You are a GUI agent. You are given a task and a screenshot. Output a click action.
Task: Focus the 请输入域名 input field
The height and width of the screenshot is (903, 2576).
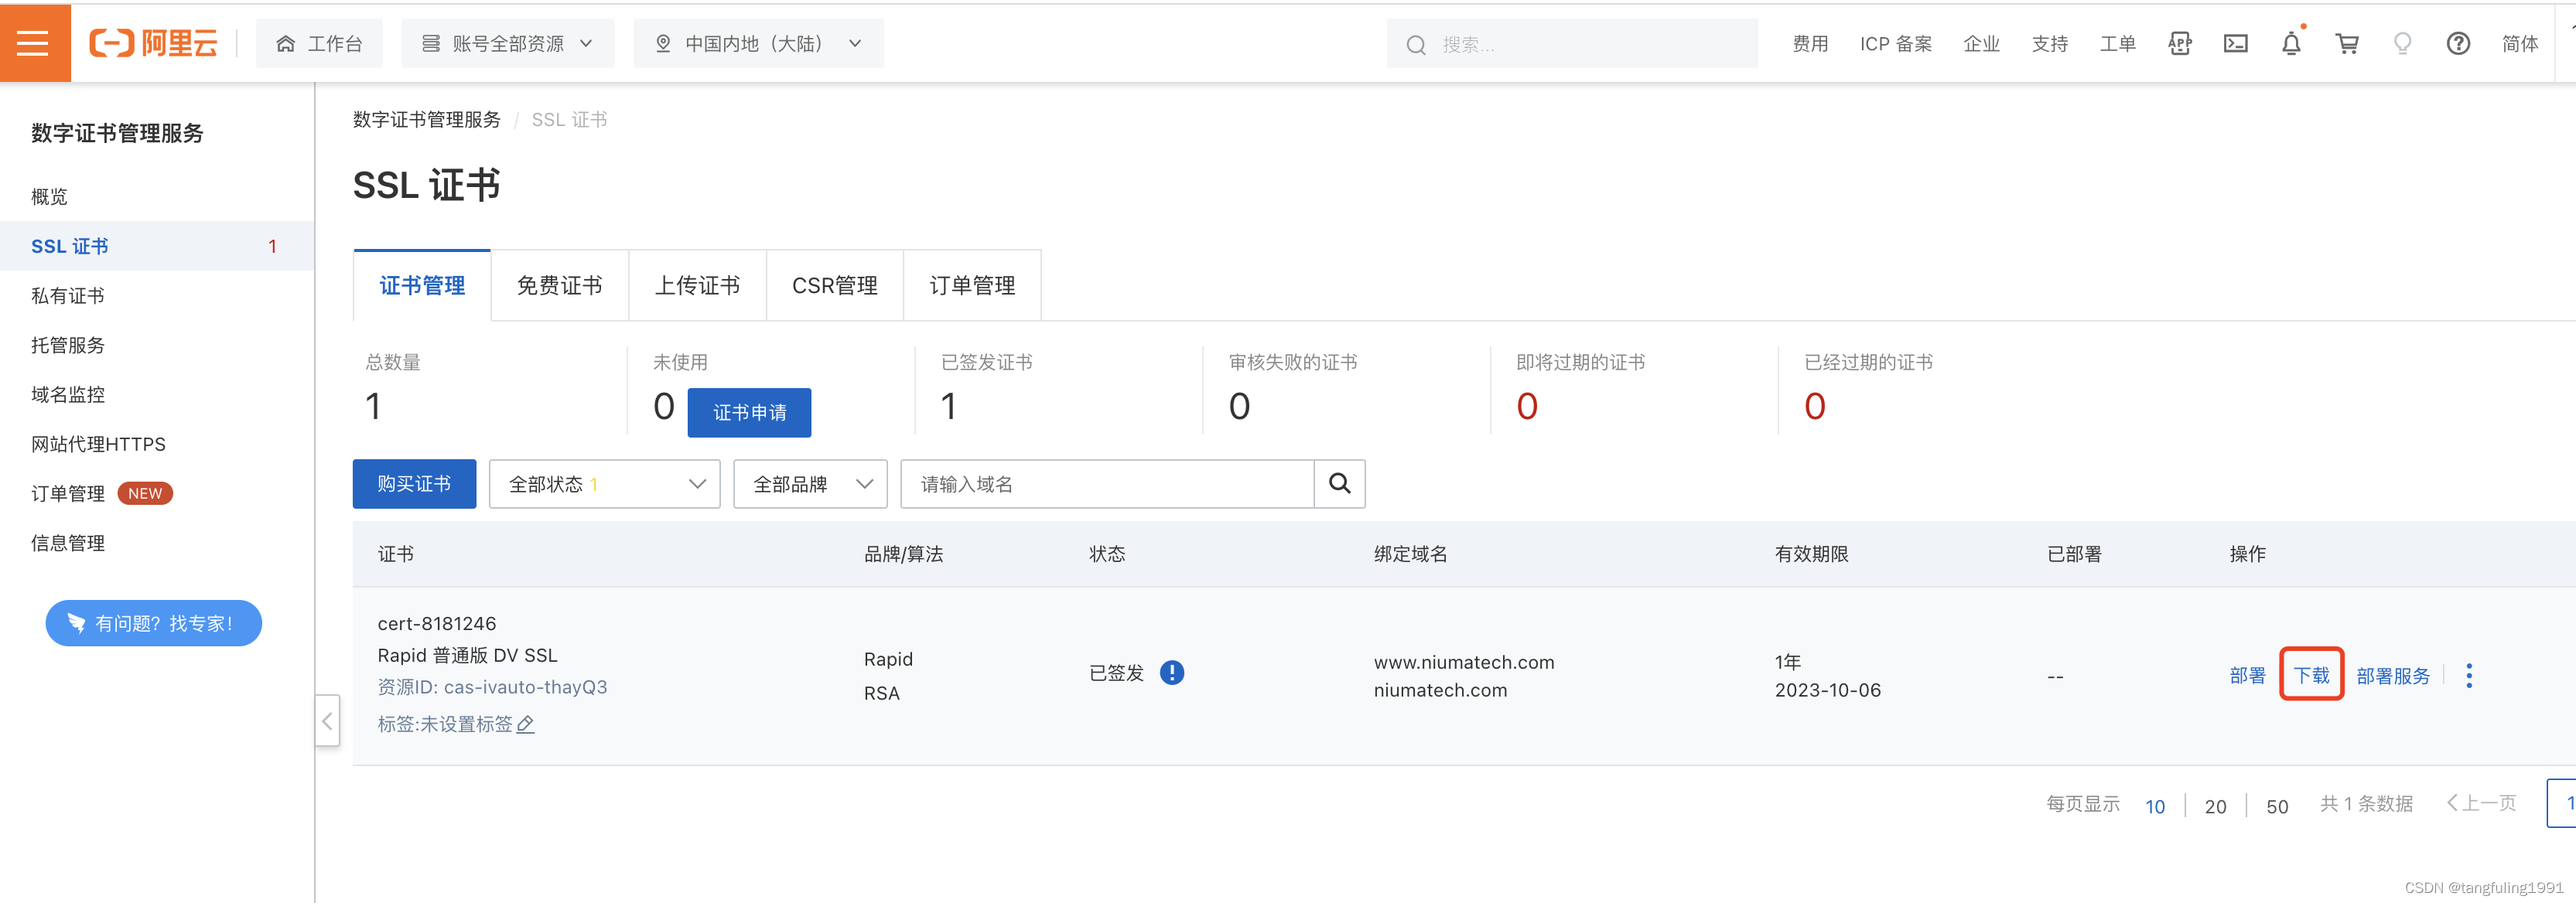pyautogui.click(x=1107, y=485)
